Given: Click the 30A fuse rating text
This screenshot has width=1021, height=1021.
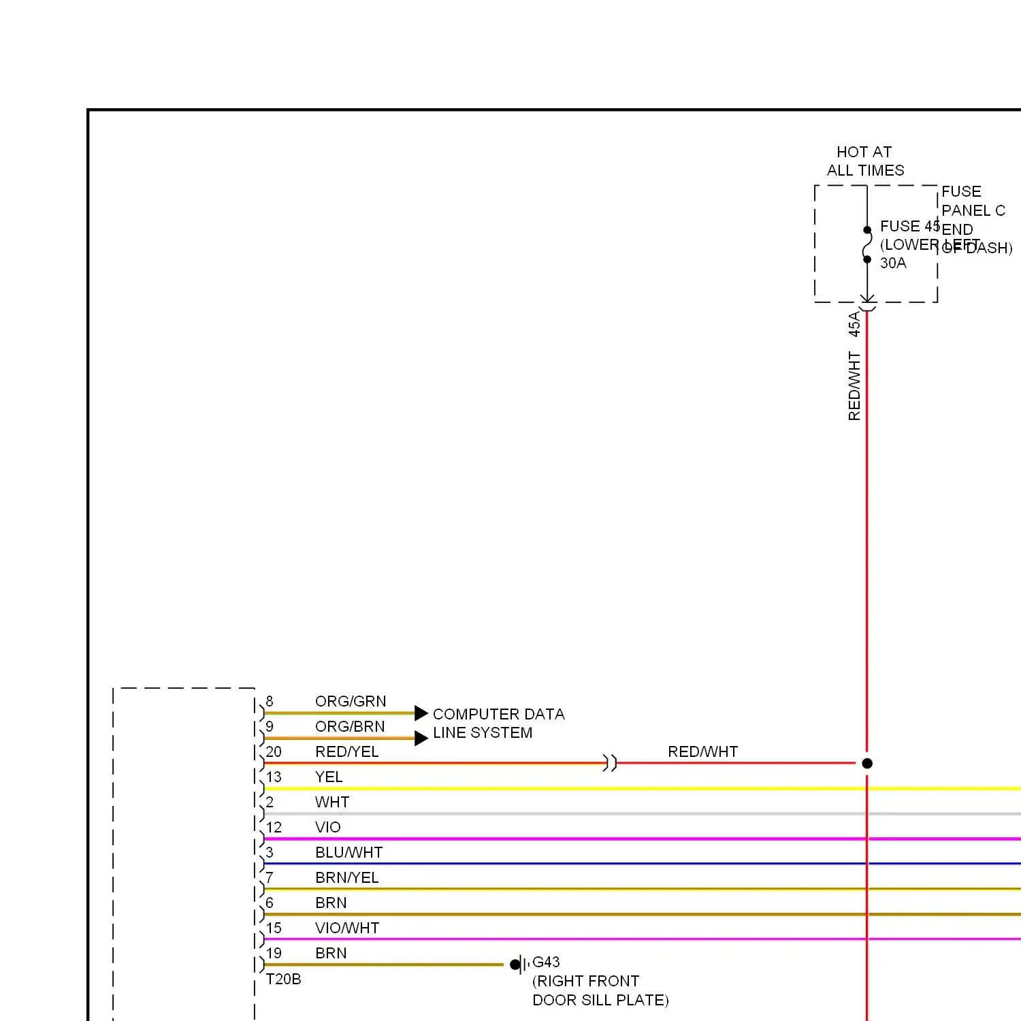Looking at the screenshot, I should click(893, 263).
